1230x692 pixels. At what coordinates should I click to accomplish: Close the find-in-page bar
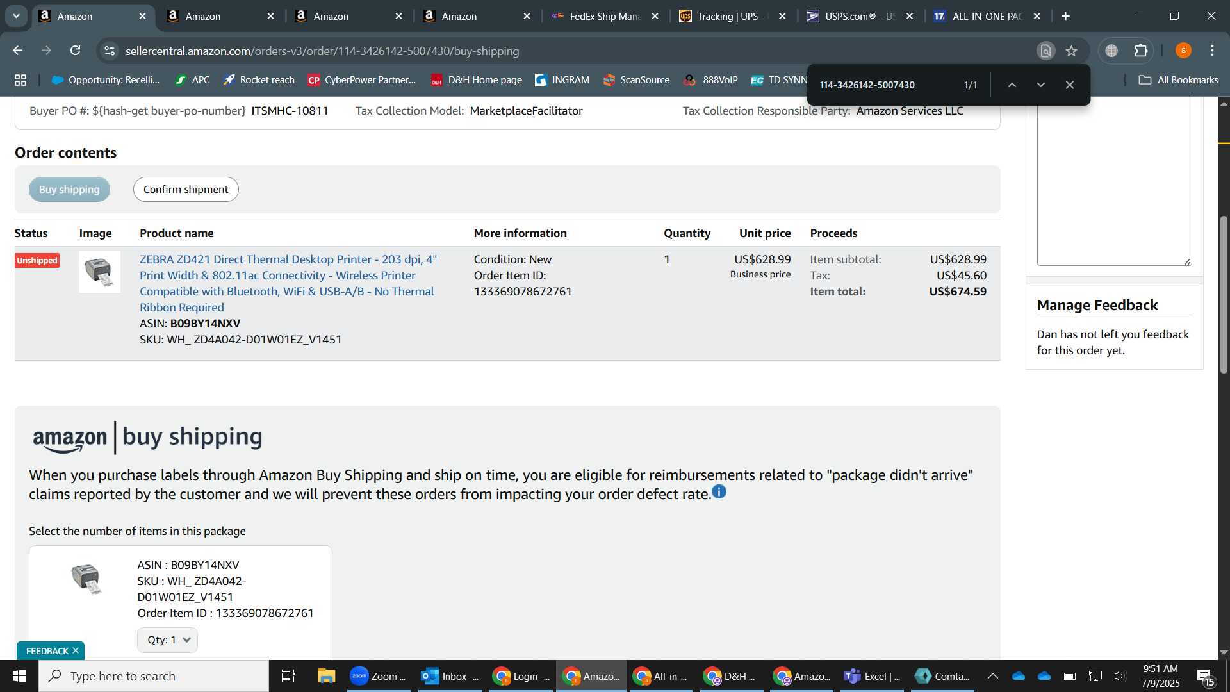(x=1070, y=85)
